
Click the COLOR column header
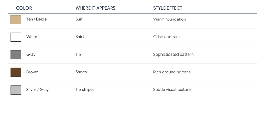[x=24, y=8]
